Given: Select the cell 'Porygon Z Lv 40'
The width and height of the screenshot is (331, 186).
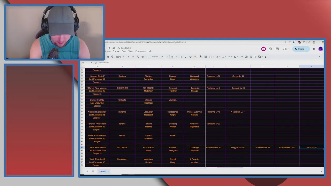Looking at the screenshot, I should click(x=238, y=148).
